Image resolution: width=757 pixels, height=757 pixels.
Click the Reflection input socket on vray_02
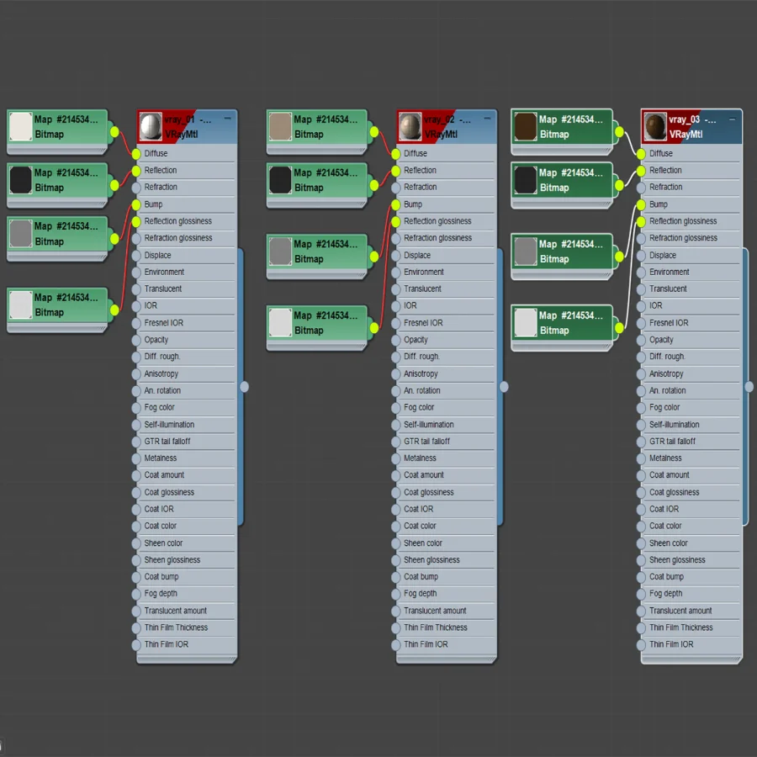[396, 171]
